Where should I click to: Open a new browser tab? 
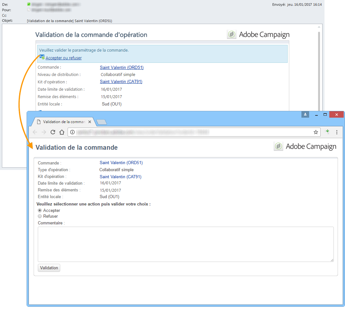(x=102, y=122)
